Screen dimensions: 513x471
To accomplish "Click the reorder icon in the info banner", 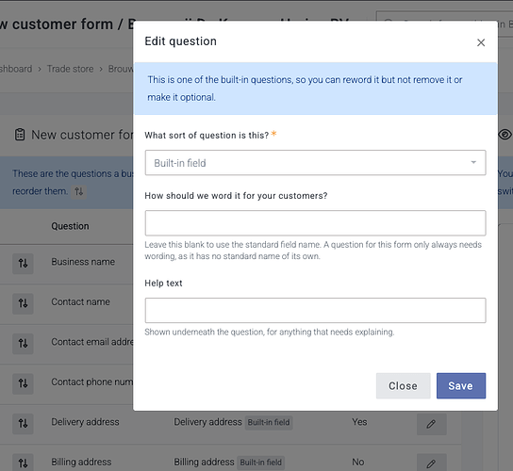I will pyautogui.click(x=79, y=191).
